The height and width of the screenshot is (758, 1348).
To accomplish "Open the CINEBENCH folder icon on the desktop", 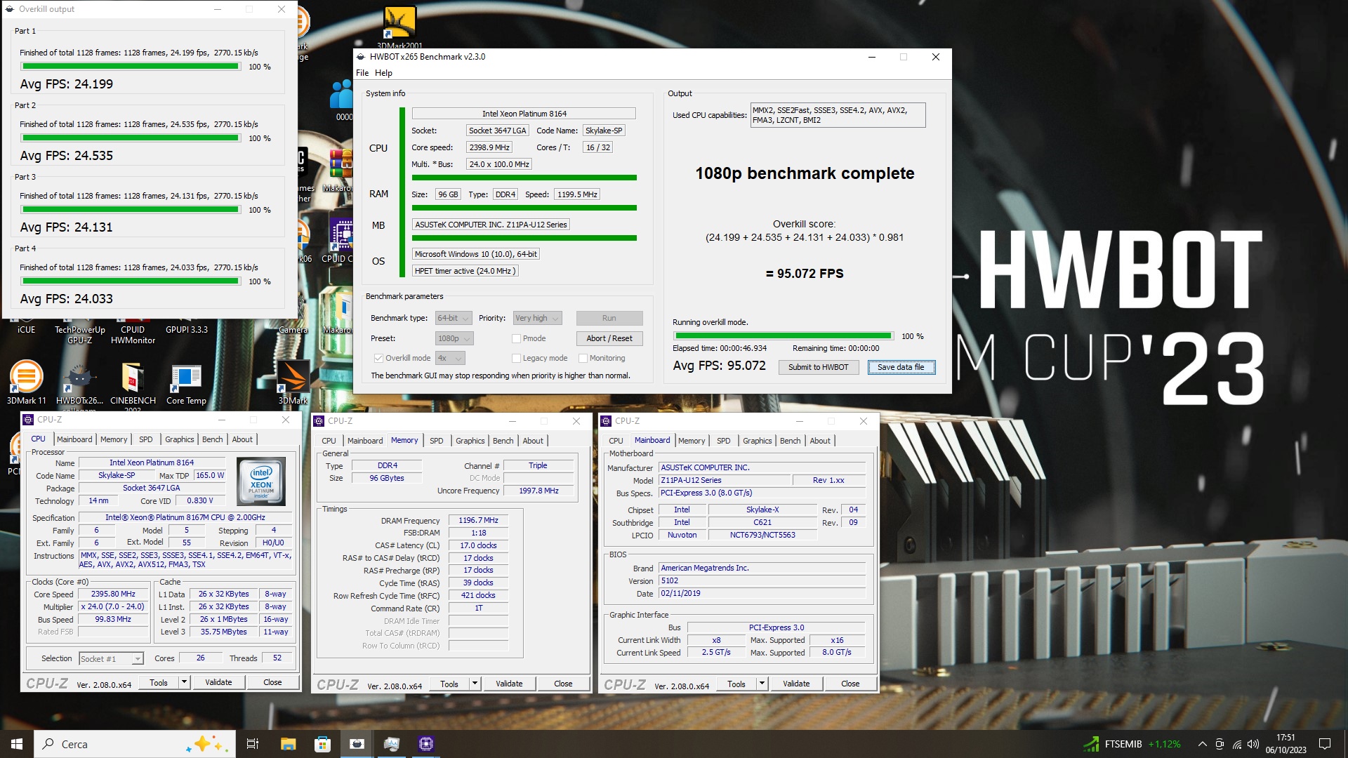I will [x=133, y=383].
